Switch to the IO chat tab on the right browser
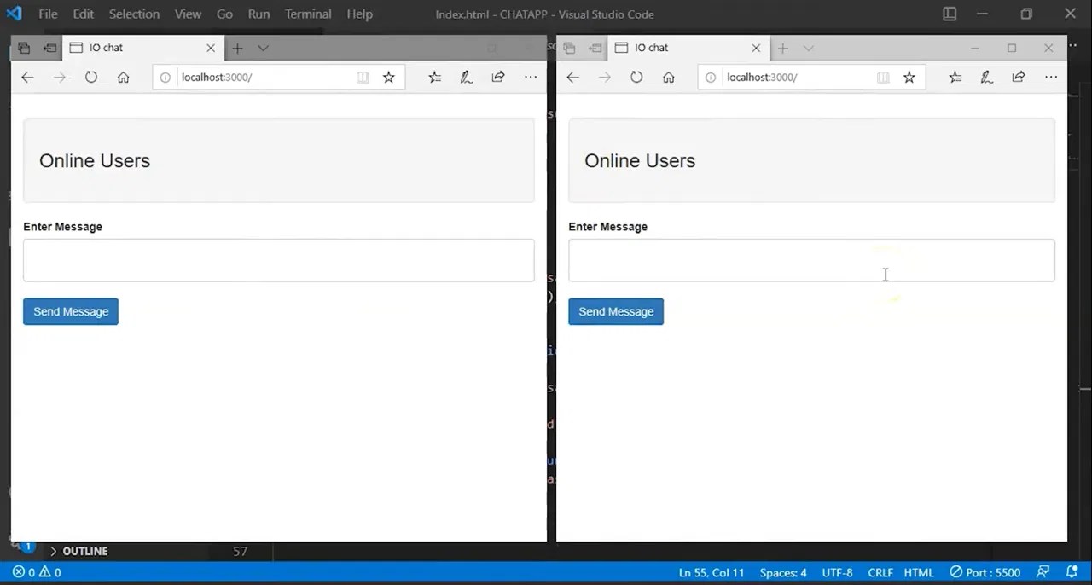 (651, 47)
